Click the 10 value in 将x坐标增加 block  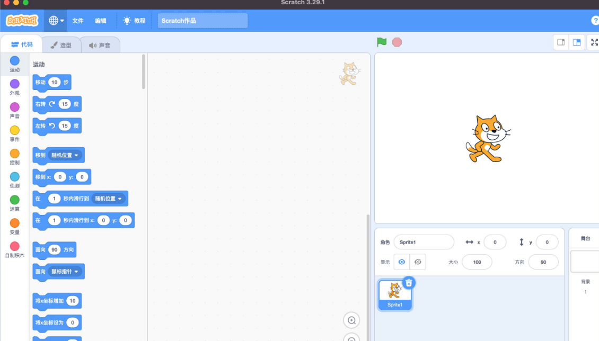click(72, 301)
